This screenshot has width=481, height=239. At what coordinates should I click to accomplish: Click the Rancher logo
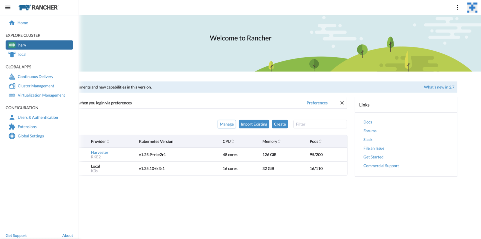pos(38,7)
